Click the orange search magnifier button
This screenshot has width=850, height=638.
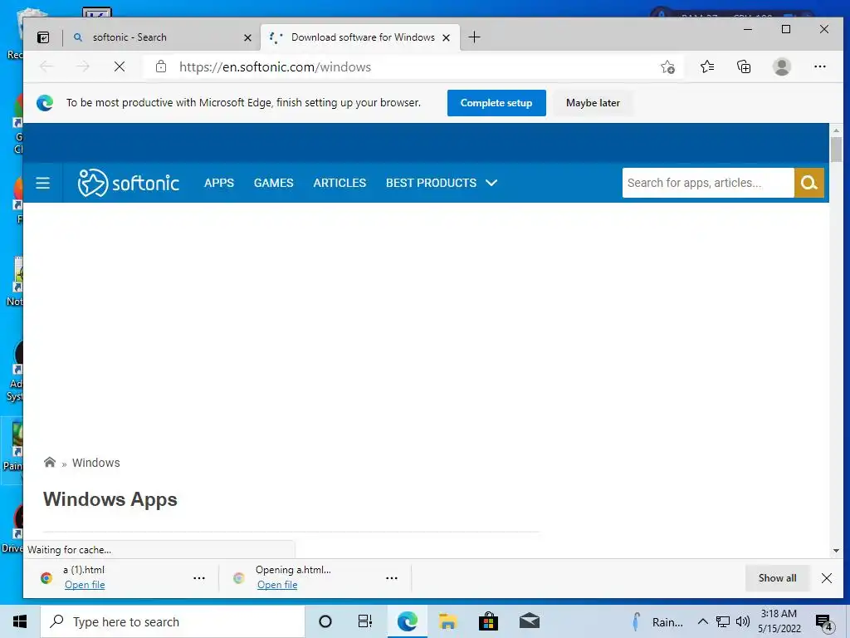808,183
